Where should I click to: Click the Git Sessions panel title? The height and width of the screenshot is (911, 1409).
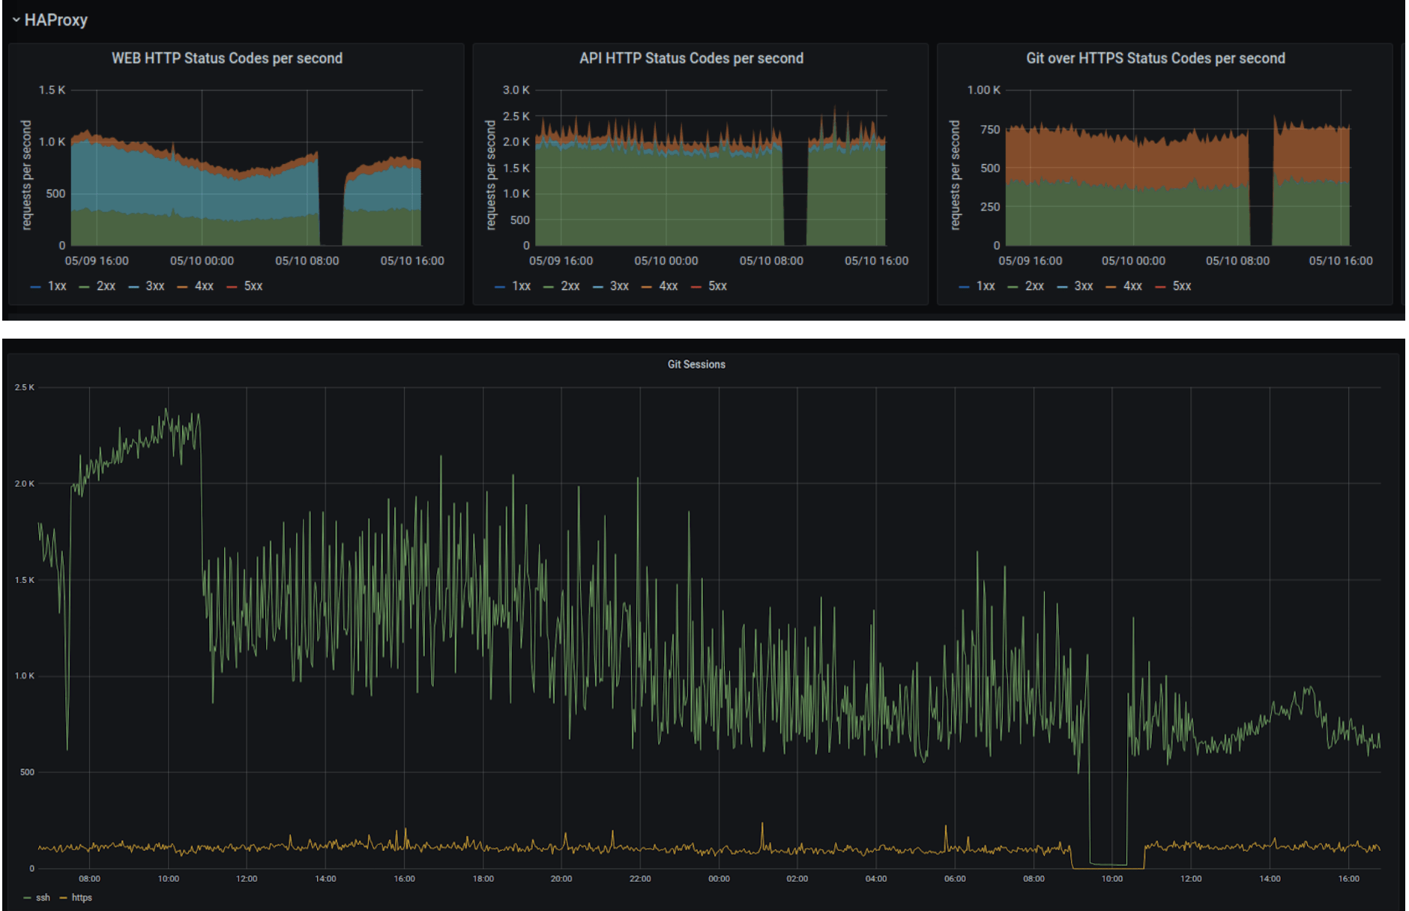pos(695,365)
